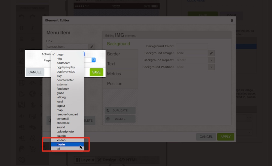Image resolution: width=272 pixels, height=166 pixels.
Task: Click pencil icon beside Link field
Action: 92,47
